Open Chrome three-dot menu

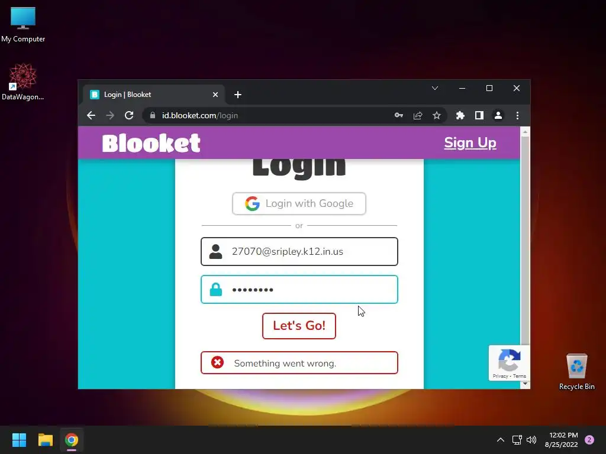[x=517, y=115]
